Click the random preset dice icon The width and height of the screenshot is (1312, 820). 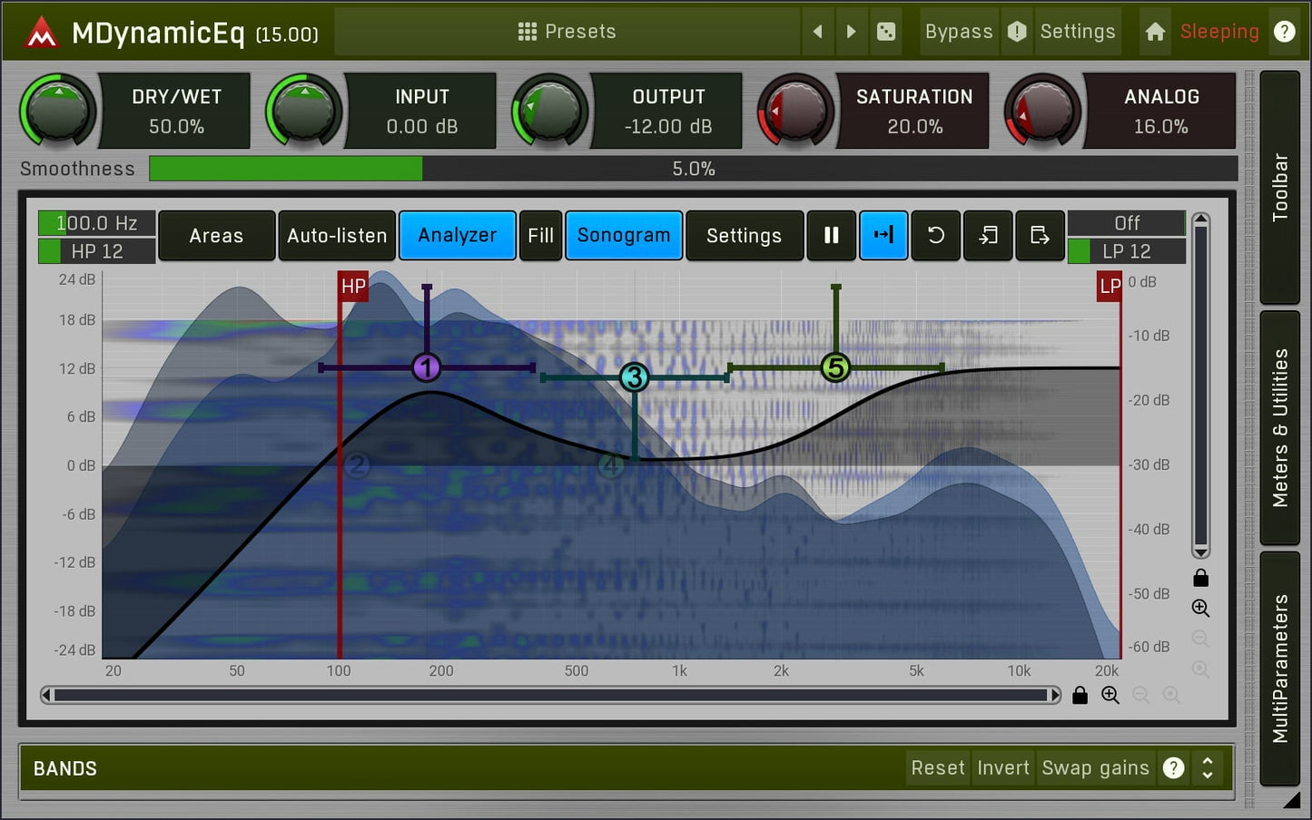click(885, 32)
